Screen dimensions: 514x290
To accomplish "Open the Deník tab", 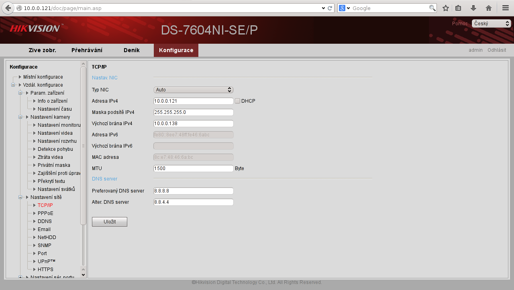I will 132,50.
